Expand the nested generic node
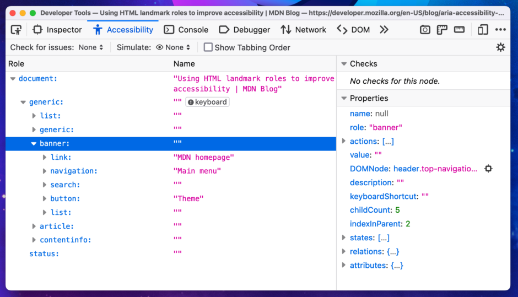 click(x=34, y=129)
